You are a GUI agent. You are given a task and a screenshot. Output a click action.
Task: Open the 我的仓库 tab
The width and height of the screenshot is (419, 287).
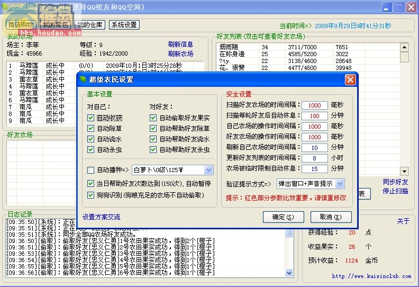[90, 25]
